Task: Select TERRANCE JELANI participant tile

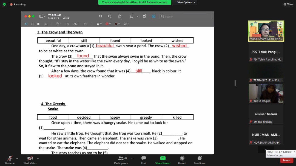Action: (266, 73)
